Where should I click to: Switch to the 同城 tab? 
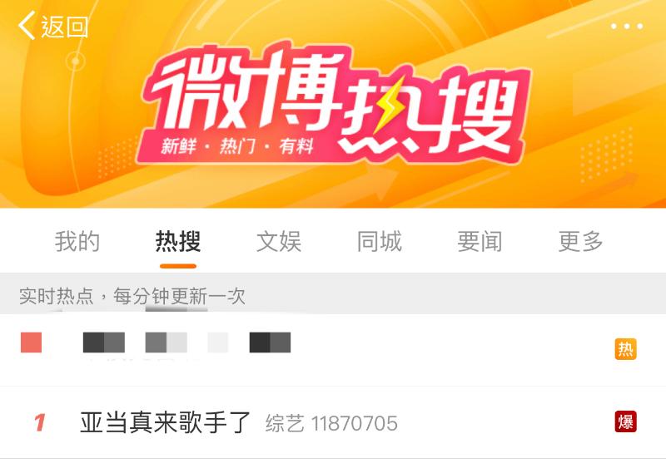[380, 241]
